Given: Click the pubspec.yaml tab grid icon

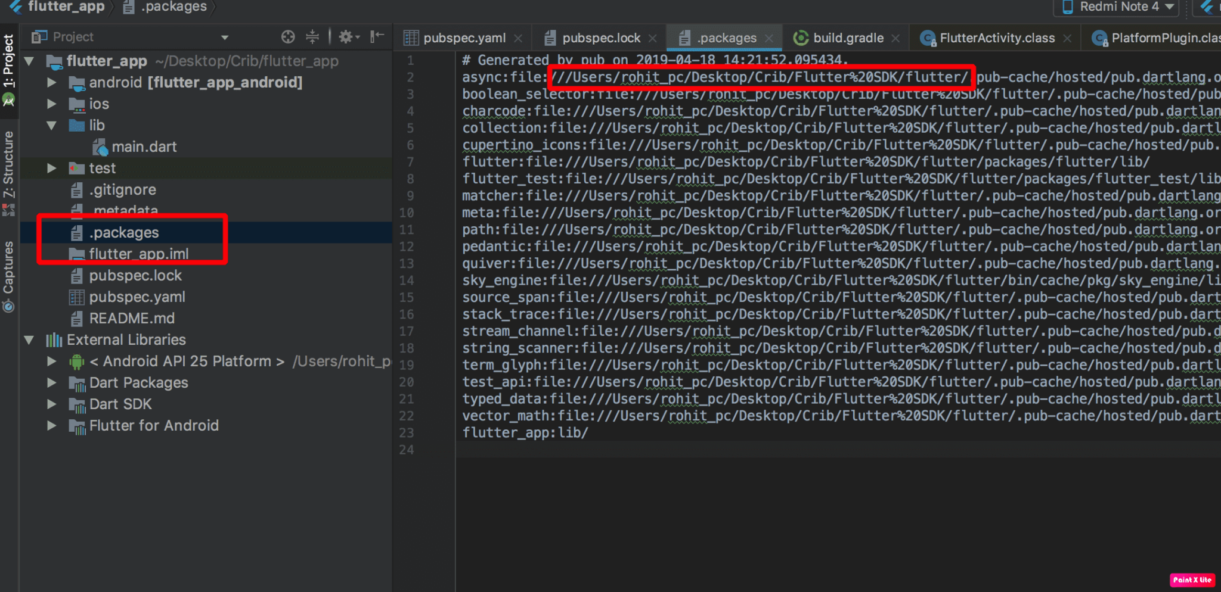Looking at the screenshot, I should [x=411, y=38].
